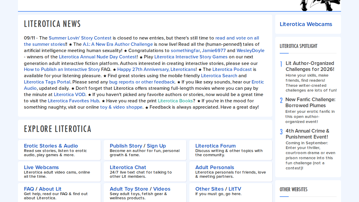
Task: Visit somethingfar's profile link
Action: (185, 51)
